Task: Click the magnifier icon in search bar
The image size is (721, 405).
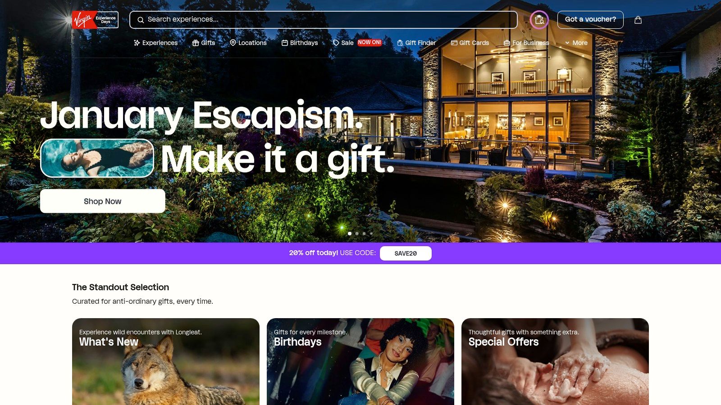Action: click(x=141, y=20)
